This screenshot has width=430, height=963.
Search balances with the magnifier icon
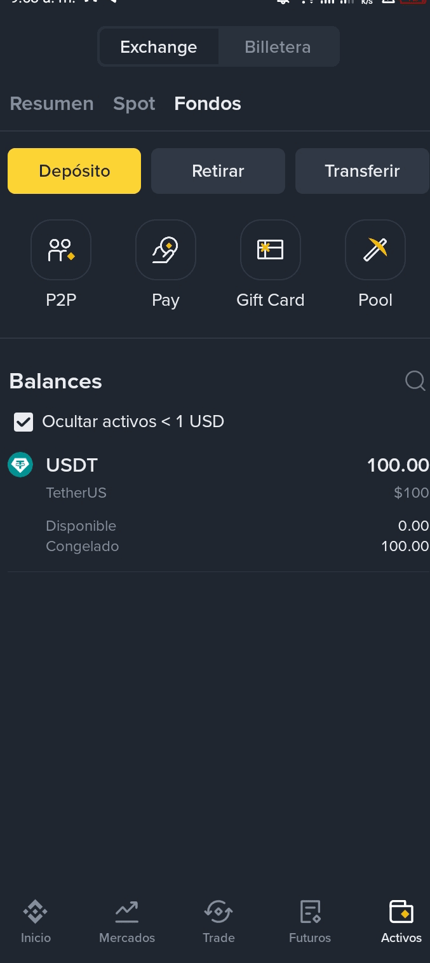tap(415, 381)
